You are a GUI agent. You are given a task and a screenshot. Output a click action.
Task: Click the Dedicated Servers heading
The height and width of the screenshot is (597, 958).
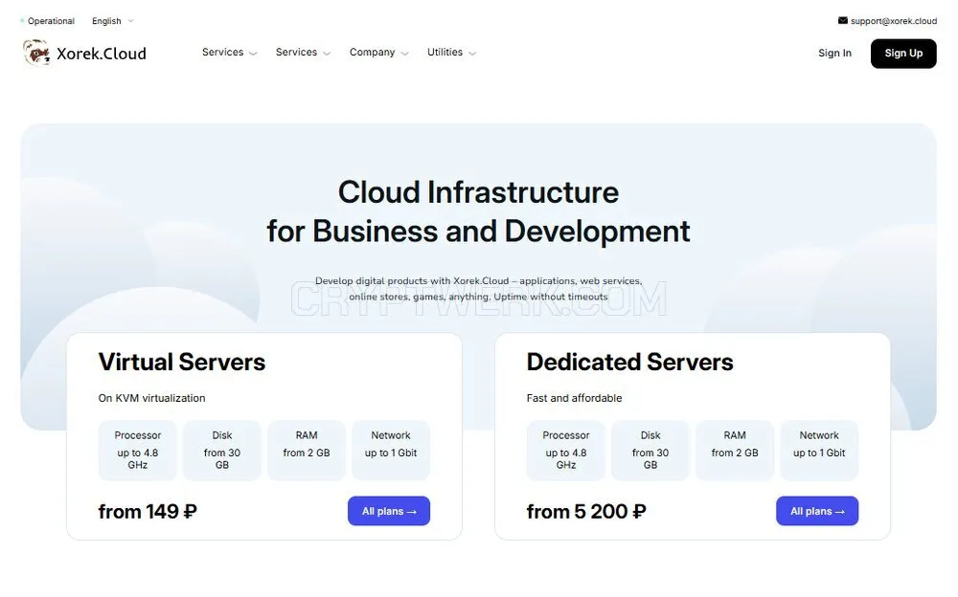[x=629, y=362]
